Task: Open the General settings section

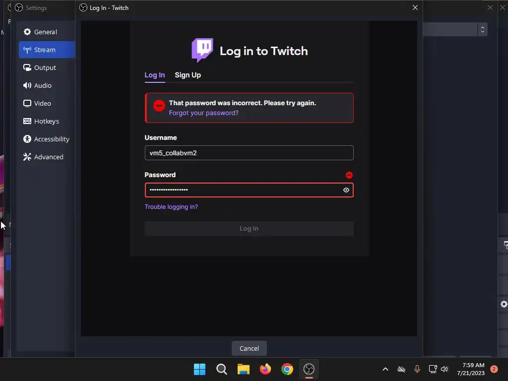Action: [x=46, y=32]
